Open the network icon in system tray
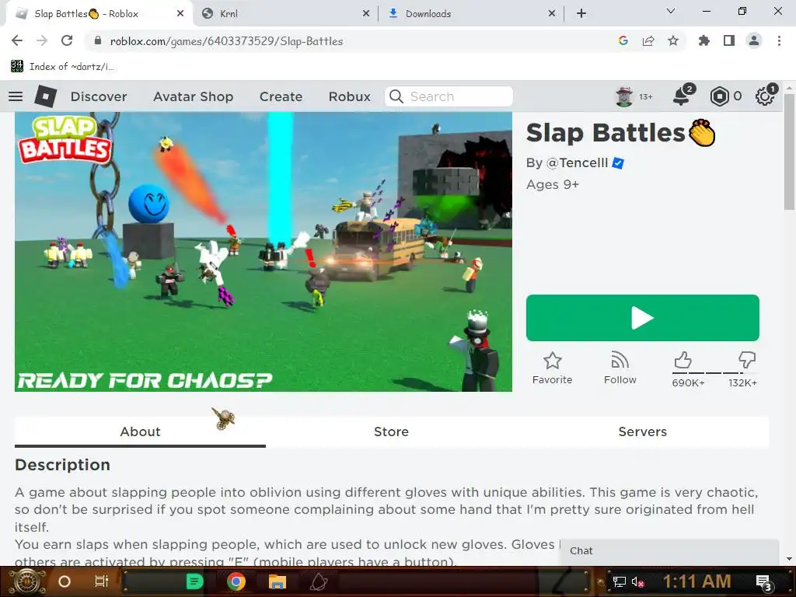Screen dimensions: 796x597 pyautogui.click(x=620, y=581)
